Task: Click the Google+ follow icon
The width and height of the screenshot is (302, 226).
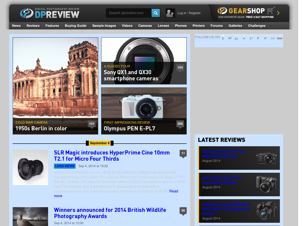Action: click(237, 38)
